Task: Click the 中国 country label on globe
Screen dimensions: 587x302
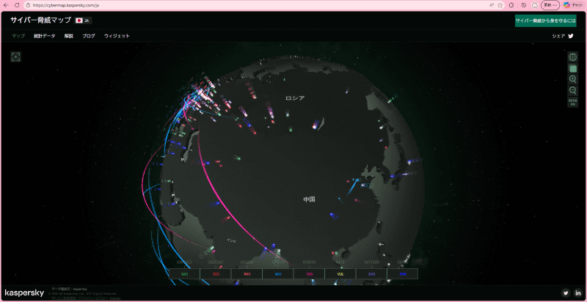Action: (309, 199)
